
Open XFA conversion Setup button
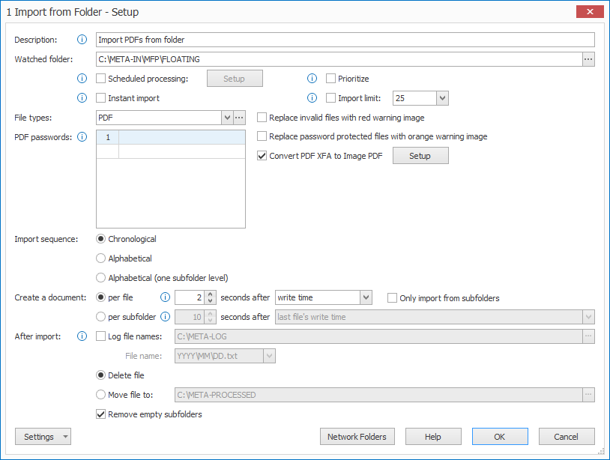tap(420, 156)
